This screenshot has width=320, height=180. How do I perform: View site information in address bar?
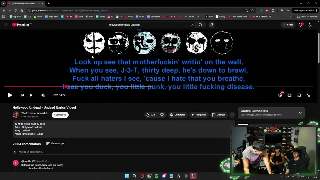[29, 10]
